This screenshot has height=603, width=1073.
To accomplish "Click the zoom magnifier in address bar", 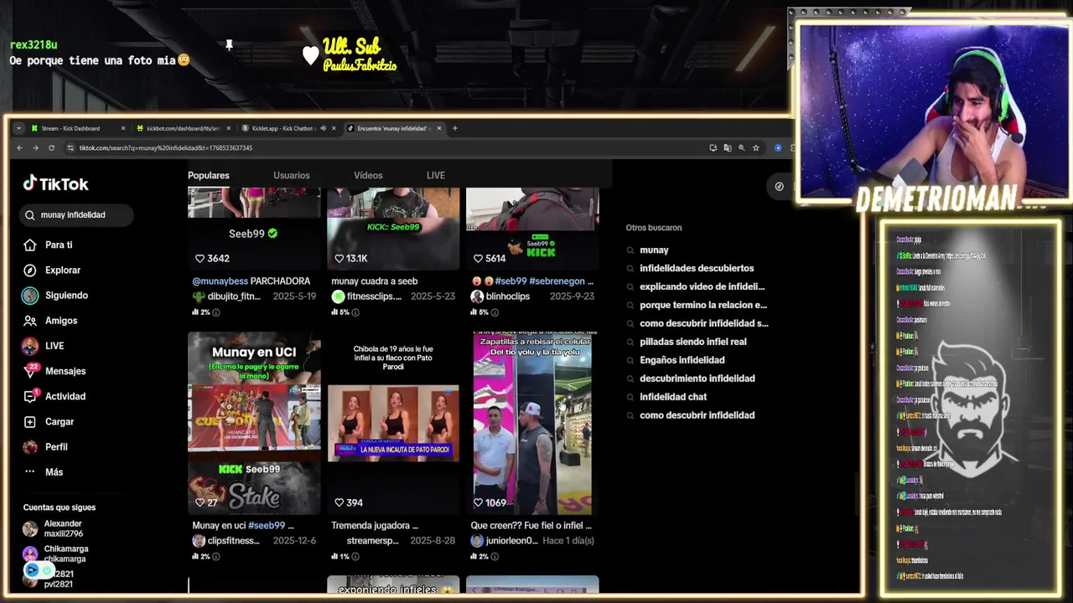I will pos(741,148).
